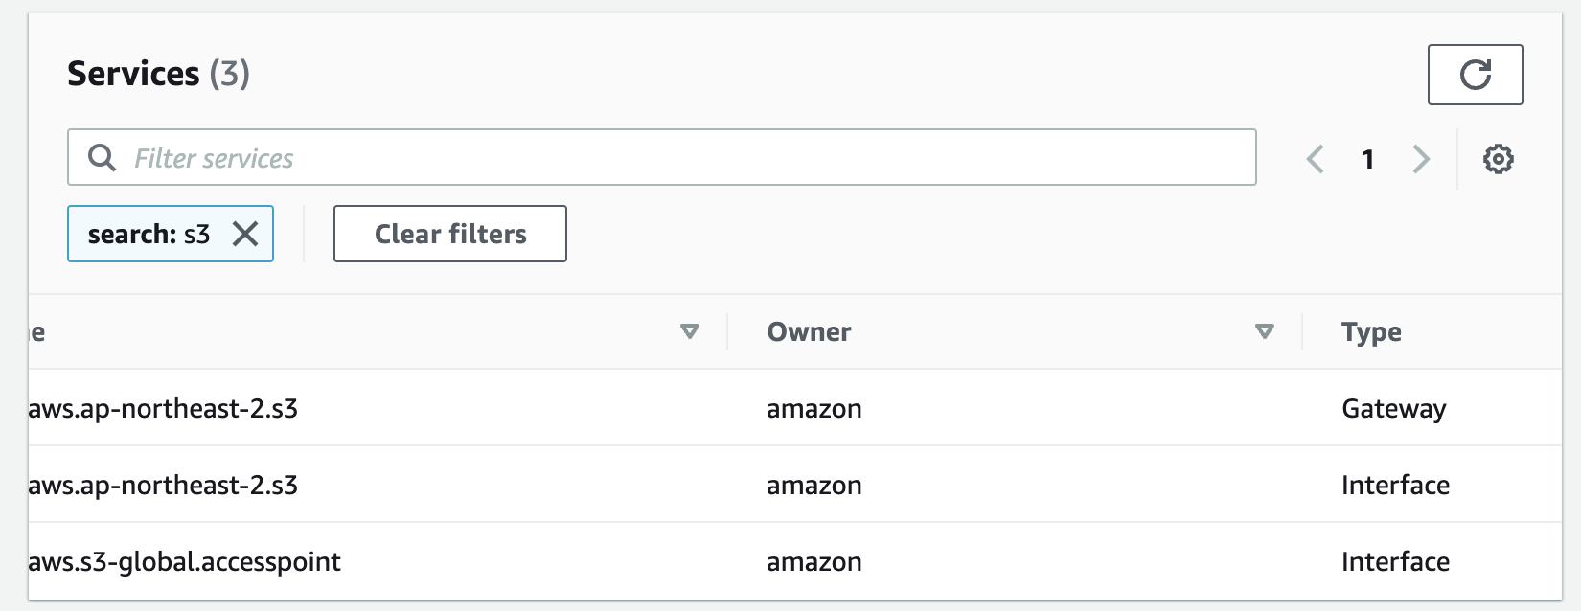The height and width of the screenshot is (611, 1581).
Task: Click the Owner column header
Action: tap(809, 331)
